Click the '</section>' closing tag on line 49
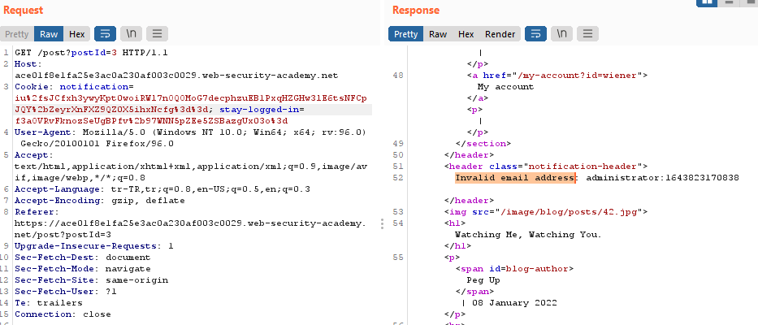The image size is (758, 325). [x=483, y=144]
